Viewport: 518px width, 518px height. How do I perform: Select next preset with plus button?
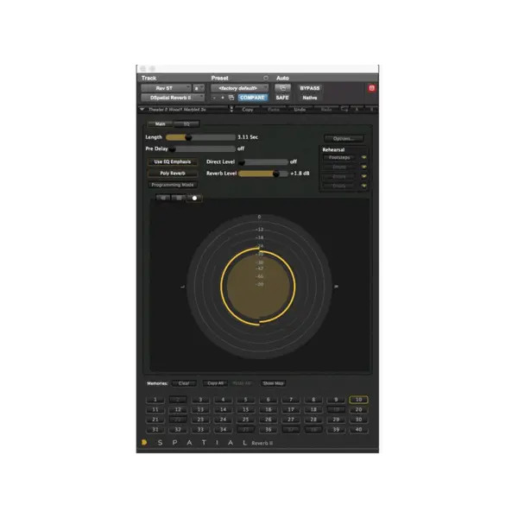point(223,98)
